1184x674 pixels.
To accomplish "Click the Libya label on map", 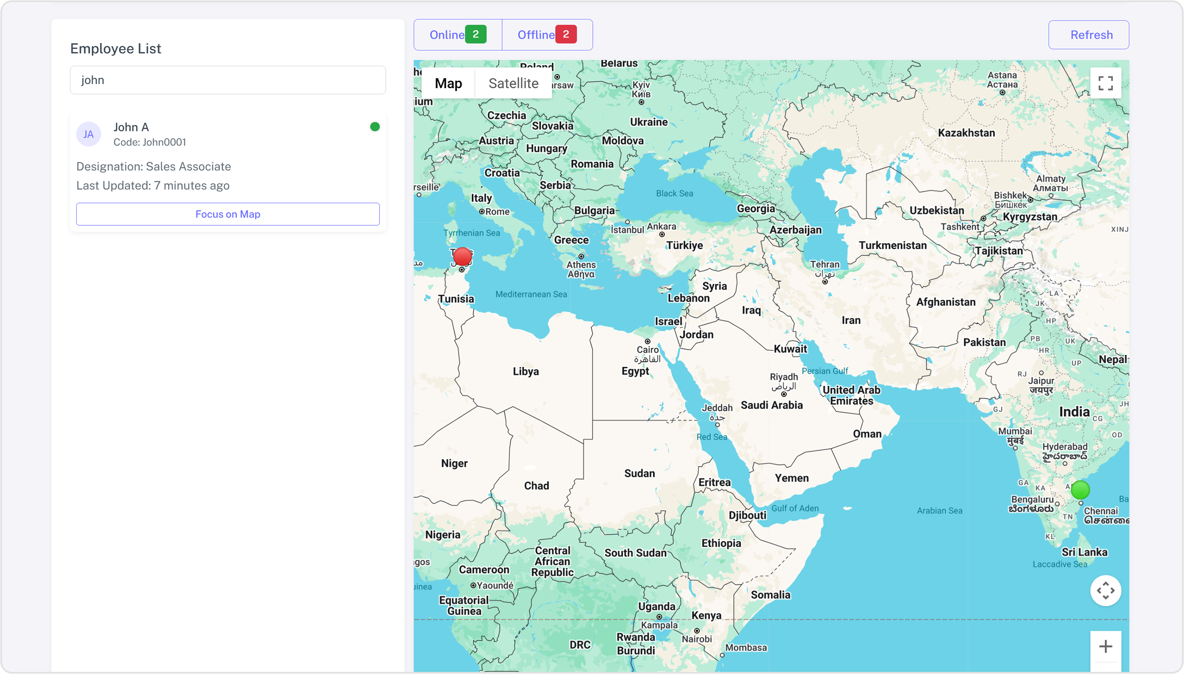I will click(525, 371).
